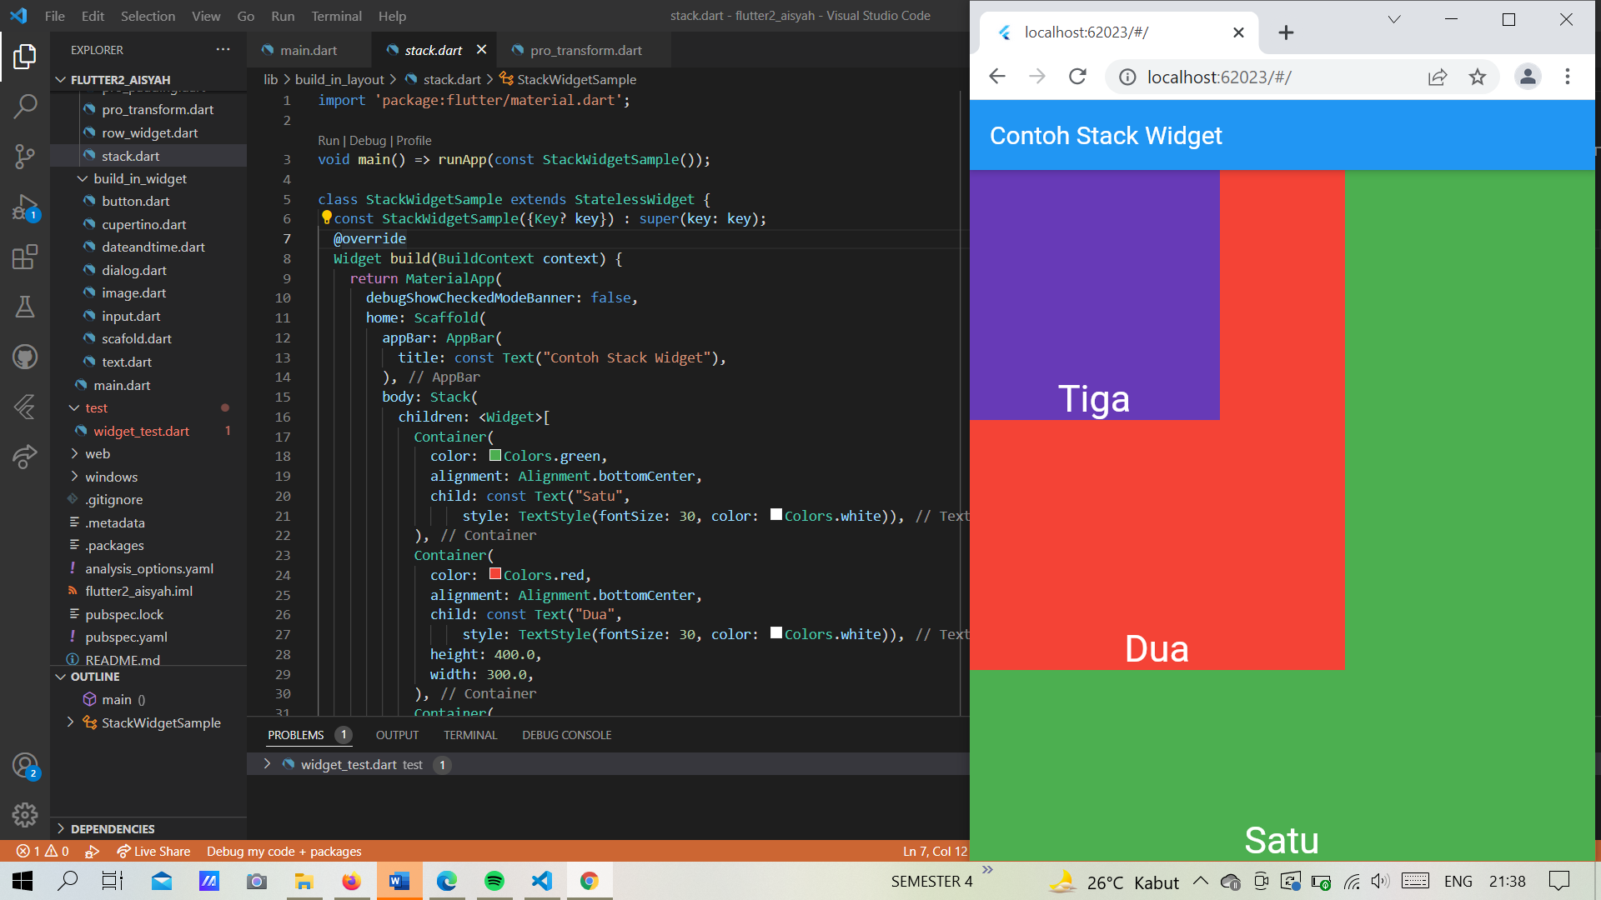Expand the DEPENDENCIES section
This screenshot has width=1601, height=900.
pyautogui.click(x=111, y=828)
